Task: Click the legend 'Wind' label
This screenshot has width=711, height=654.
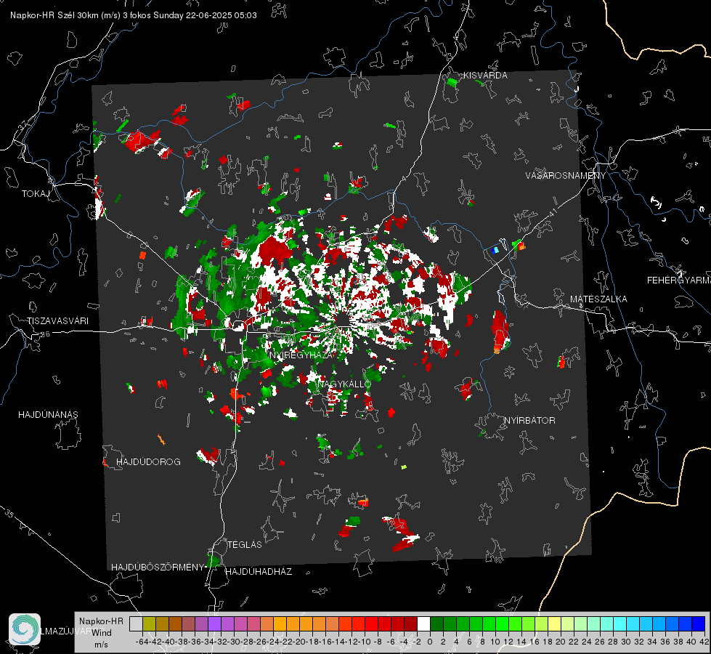Action: (x=102, y=633)
